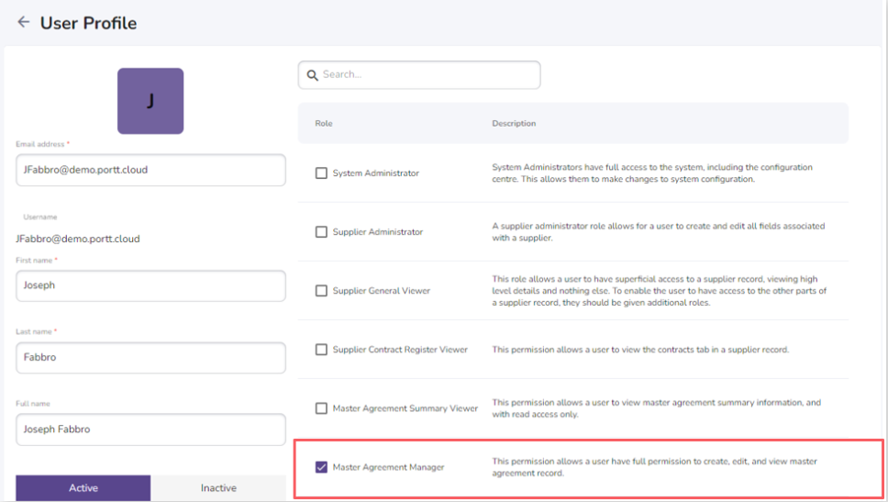The width and height of the screenshot is (888, 502).
Task: Click into the role Search field
Action: pyautogui.click(x=427, y=75)
